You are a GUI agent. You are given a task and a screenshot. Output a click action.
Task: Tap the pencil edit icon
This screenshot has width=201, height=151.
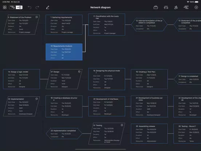click(48, 7)
